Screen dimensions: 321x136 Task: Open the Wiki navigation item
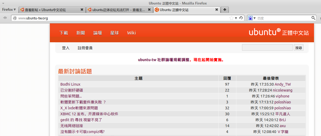[x=132, y=33]
